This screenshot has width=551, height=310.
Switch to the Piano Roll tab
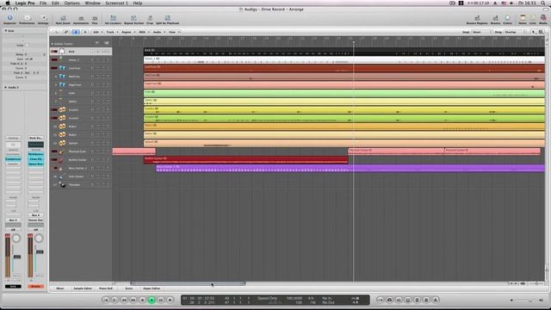coord(105,288)
